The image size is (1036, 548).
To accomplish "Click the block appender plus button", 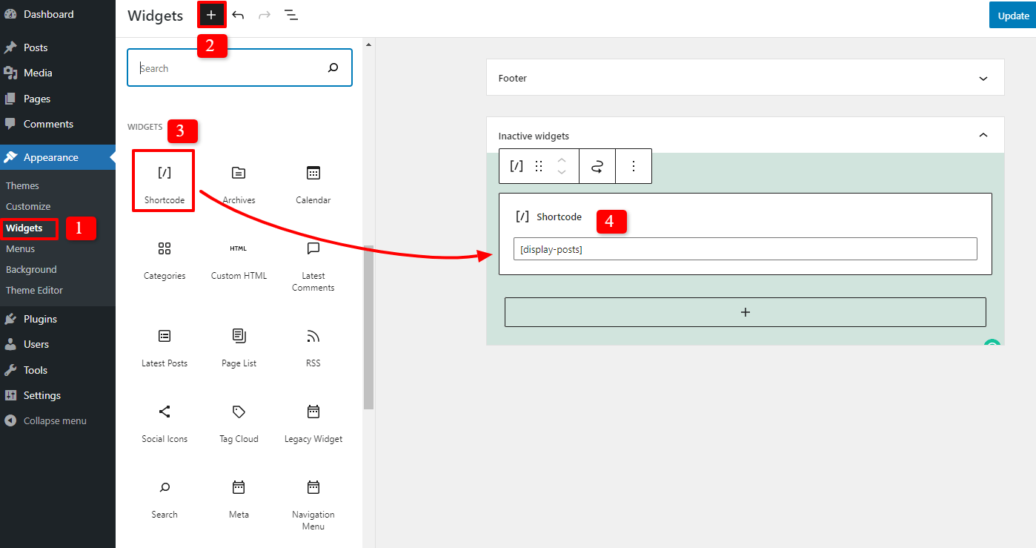I will click(745, 312).
